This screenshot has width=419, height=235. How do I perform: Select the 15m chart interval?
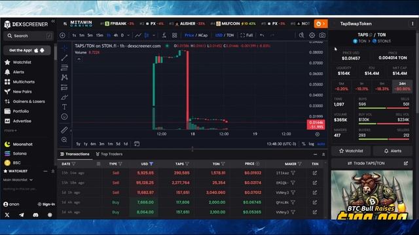pos(100,35)
